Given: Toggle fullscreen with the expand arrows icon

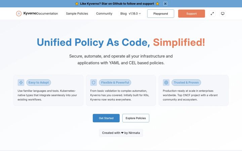Looking at the screenshot, I should pos(212,13).
